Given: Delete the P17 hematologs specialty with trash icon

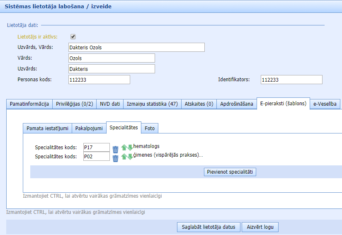Looking at the screenshot, I should (x=116, y=149).
